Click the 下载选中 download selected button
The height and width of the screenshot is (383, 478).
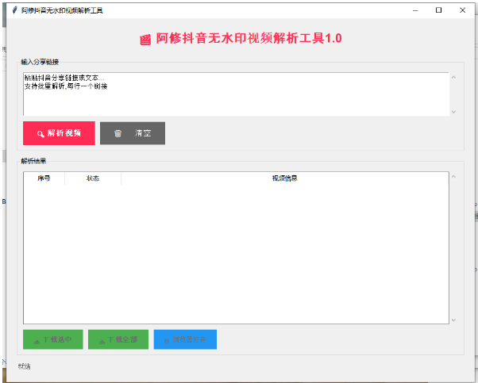coord(53,339)
